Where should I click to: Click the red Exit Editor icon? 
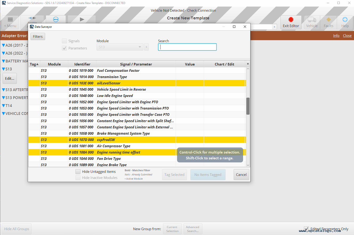[x=291, y=20]
